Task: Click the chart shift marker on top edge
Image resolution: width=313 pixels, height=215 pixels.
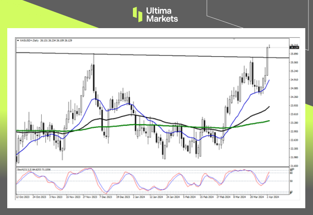Action: [x=233, y=39]
